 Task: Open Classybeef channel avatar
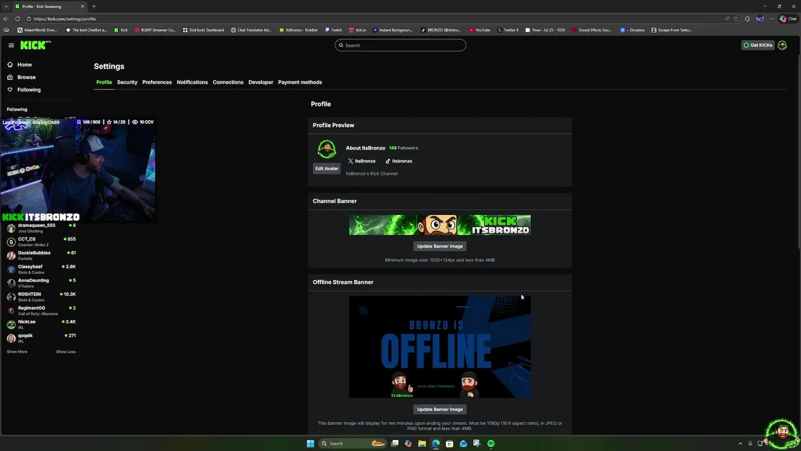click(11, 269)
